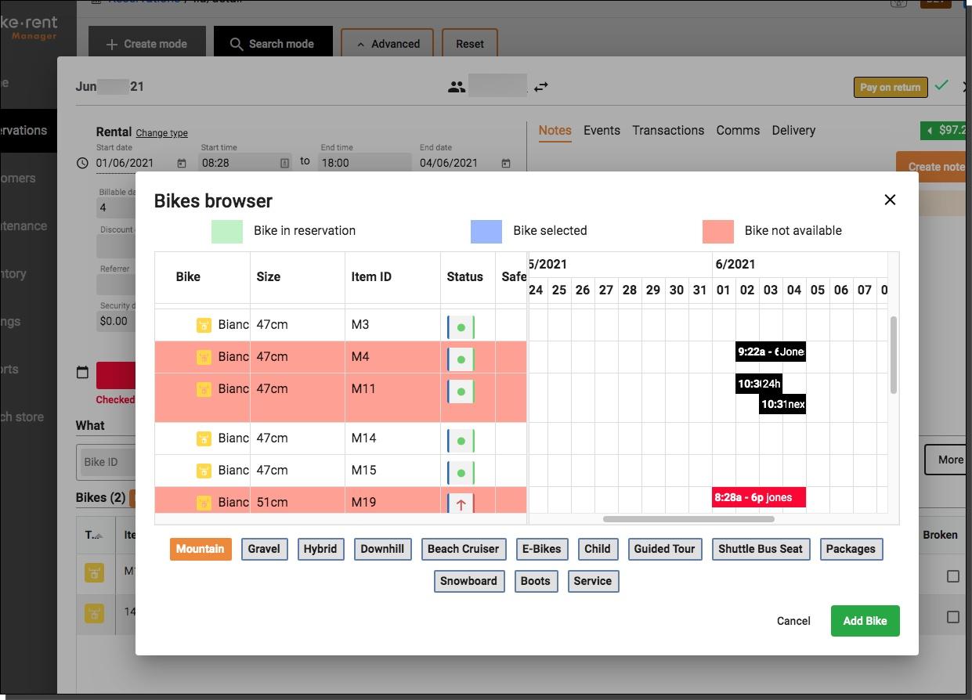Close the Bikes browser dialog
Screen dimensions: 972x700
(890, 200)
